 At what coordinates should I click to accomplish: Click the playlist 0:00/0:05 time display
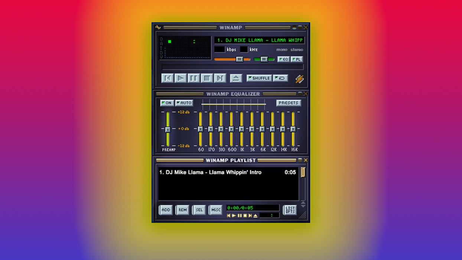[253, 208]
